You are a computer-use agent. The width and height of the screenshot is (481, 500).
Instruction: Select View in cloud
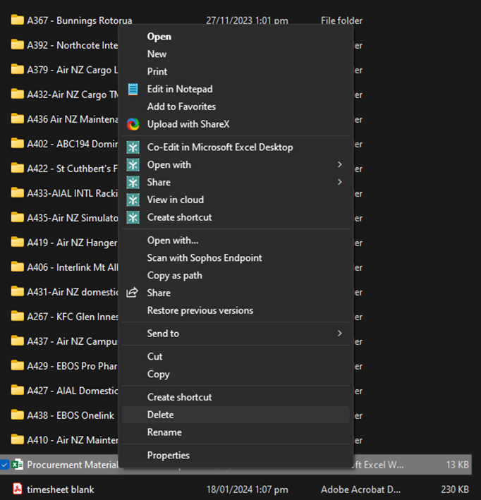[x=236, y=200]
